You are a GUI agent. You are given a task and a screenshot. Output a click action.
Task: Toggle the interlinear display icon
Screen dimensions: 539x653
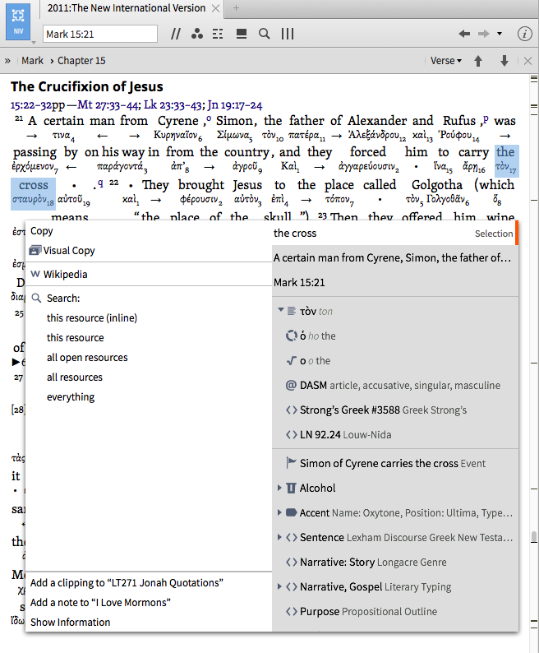(218, 34)
